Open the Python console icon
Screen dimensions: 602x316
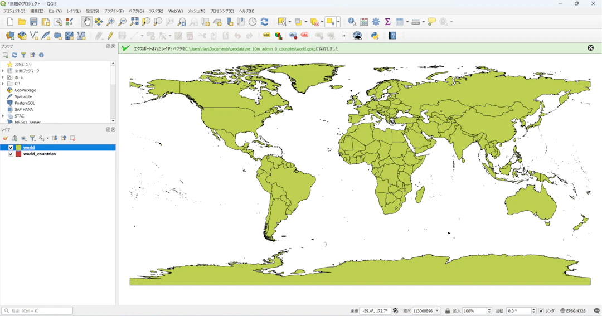click(375, 36)
